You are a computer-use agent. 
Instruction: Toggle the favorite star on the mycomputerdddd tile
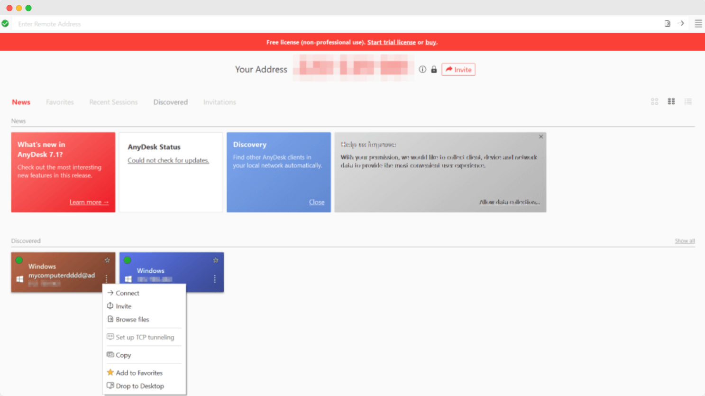(107, 260)
